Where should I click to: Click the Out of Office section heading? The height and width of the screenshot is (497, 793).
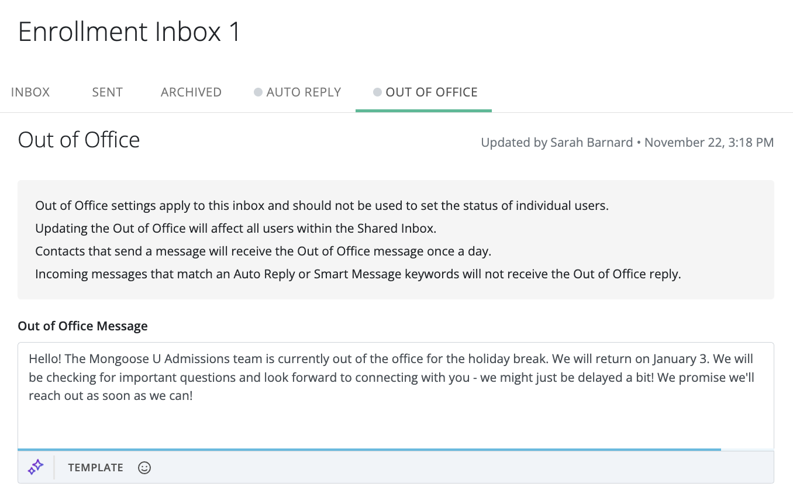(79, 140)
